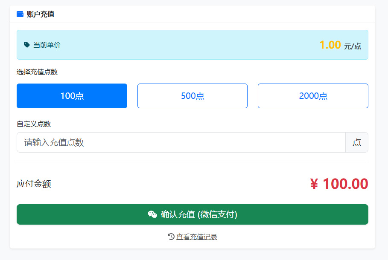This screenshot has width=388, height=260.
Task: Click the ¥100.00 payable amount
Action: pos(339,184)
